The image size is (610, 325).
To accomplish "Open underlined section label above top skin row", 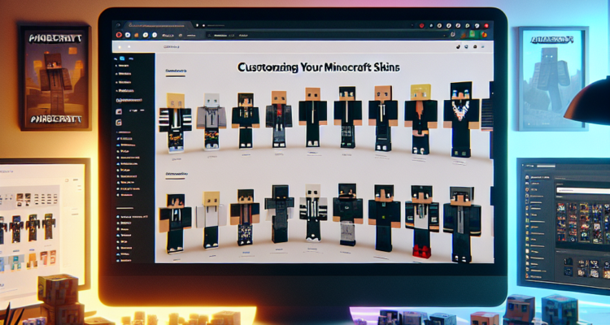I will [176, 71].
